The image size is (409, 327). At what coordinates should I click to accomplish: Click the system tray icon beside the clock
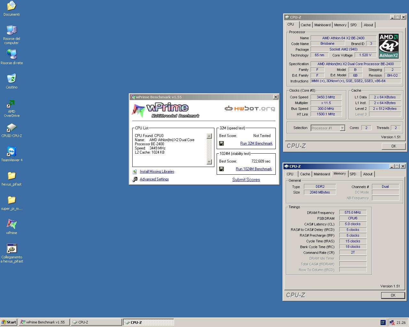tap(392, 323)
